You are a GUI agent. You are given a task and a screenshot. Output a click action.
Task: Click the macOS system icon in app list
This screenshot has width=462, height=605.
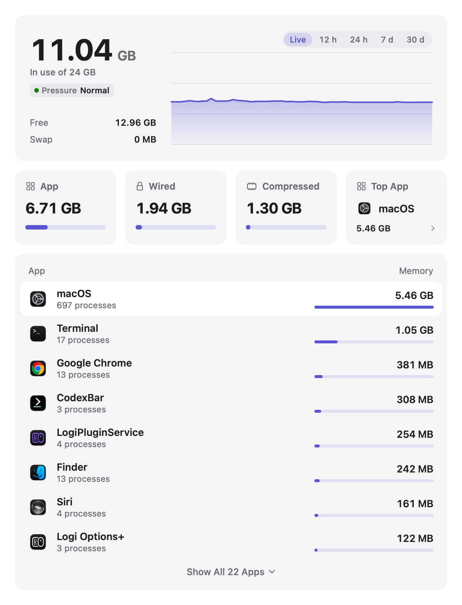tap(38, 299)
